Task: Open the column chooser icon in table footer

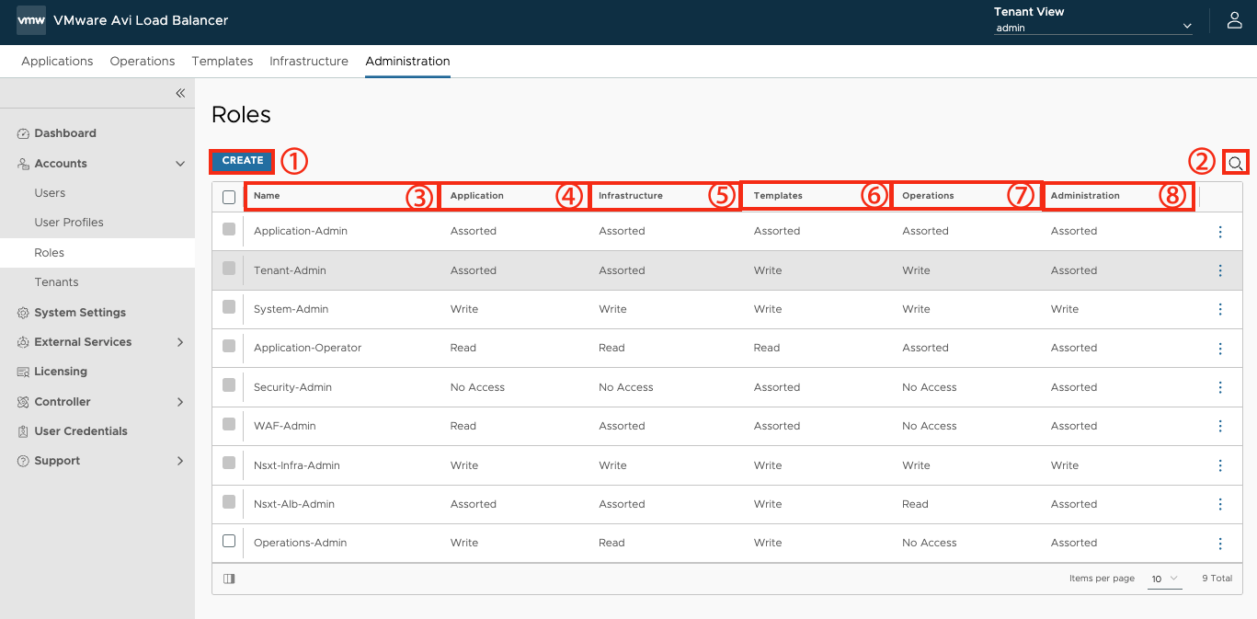Action: [x=229, y=579]
